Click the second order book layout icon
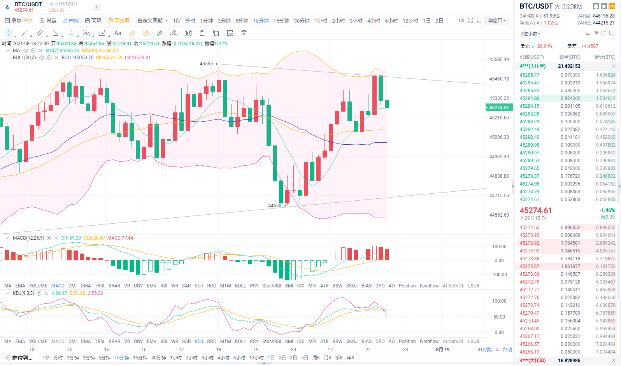The height and width of the screenshot is (366, 621). pyautogui.click(x=596, y=33)
